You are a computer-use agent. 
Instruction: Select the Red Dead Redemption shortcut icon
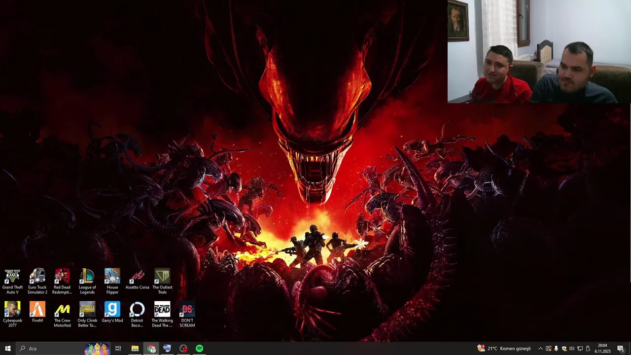tap(62, 282)
